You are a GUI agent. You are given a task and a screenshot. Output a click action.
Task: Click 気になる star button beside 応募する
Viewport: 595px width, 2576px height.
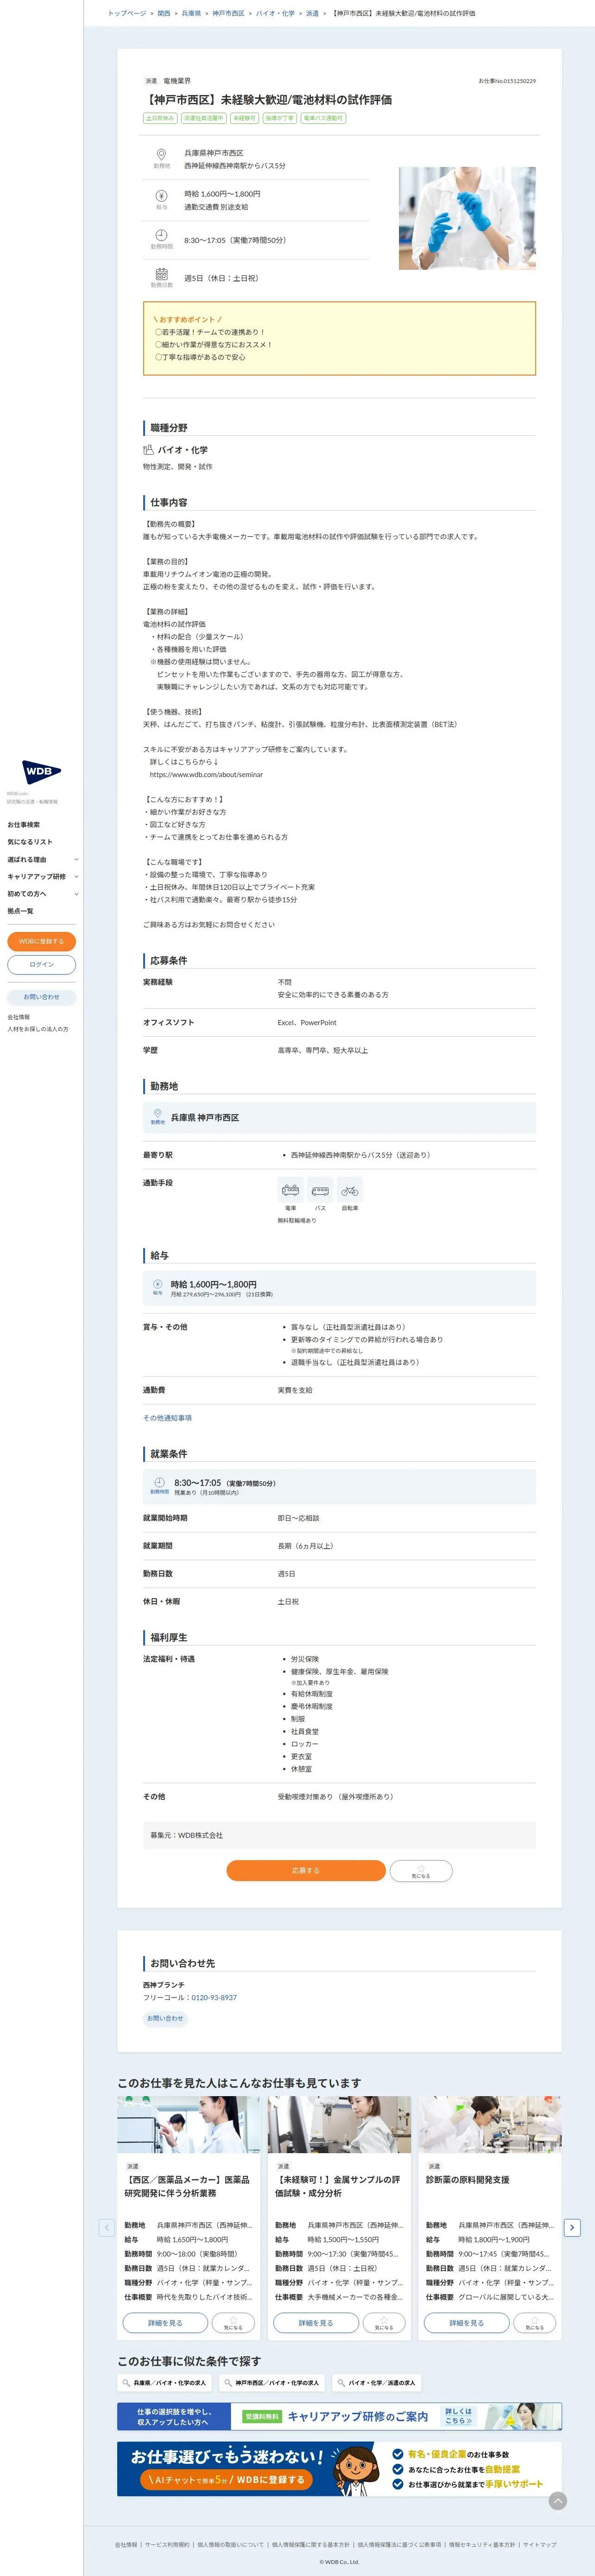click(421, 1870)
